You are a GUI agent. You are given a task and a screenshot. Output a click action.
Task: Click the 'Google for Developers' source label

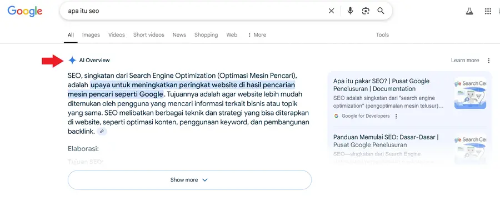(x=366, y=116)
